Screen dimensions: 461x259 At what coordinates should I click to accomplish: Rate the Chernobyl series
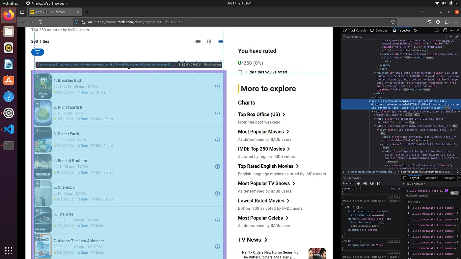click(82, 199)
